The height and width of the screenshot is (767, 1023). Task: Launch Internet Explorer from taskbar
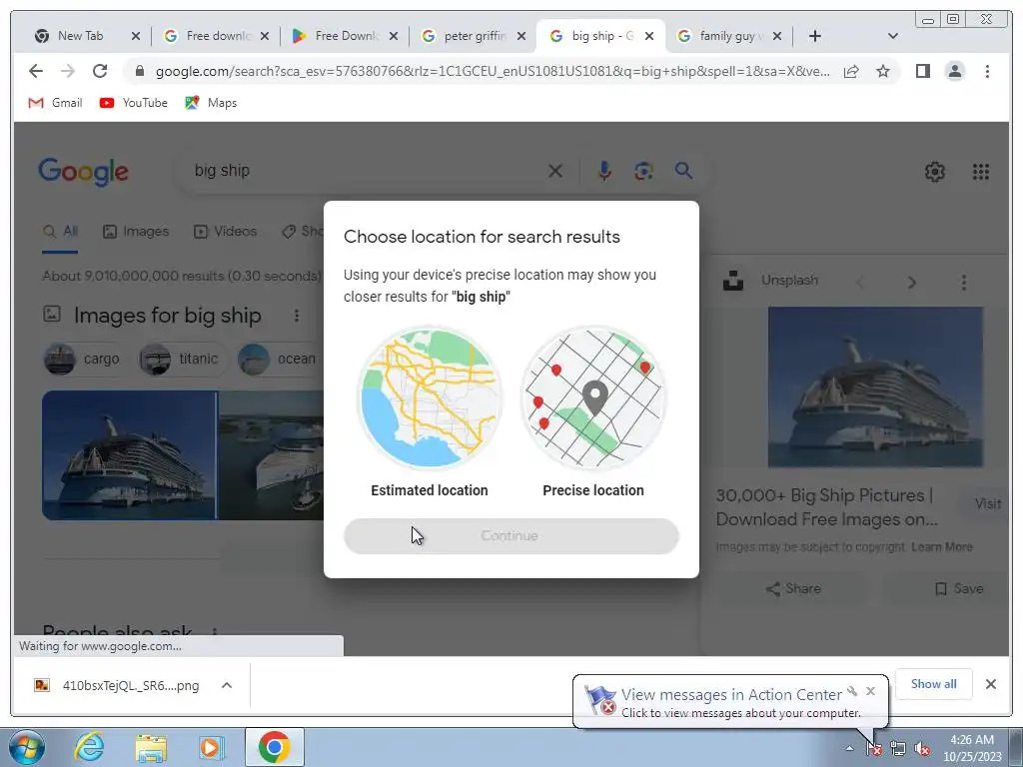89,747
